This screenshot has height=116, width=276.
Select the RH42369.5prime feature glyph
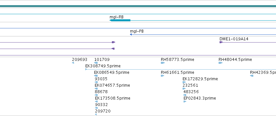tap(252, 76)
